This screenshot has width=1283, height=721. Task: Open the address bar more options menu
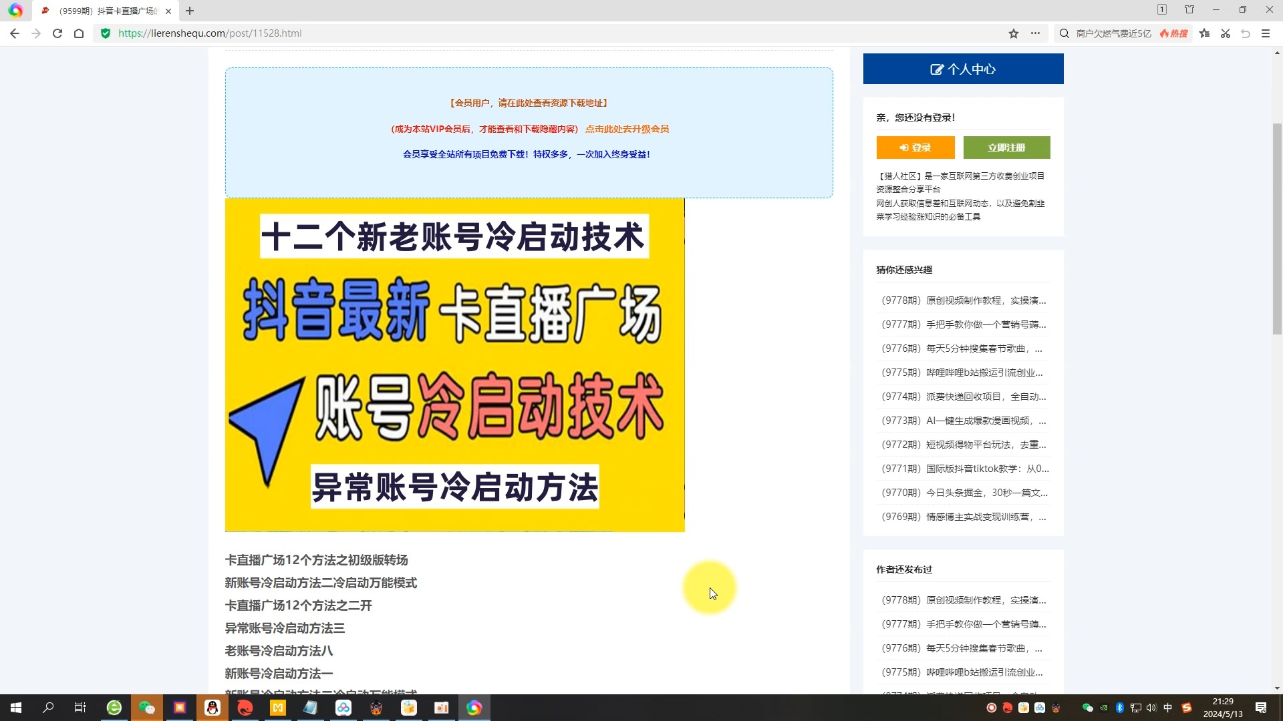1035,33
